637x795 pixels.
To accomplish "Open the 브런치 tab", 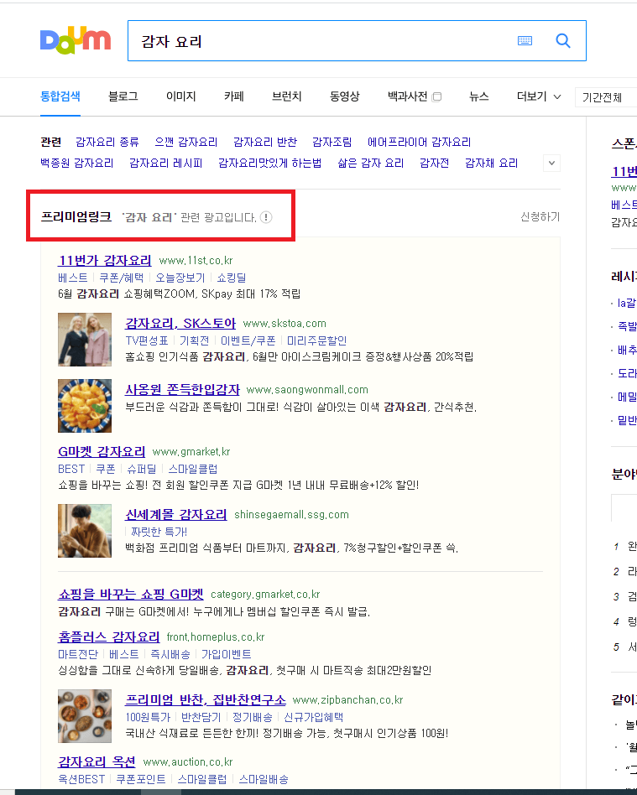I will click(287, 96).
